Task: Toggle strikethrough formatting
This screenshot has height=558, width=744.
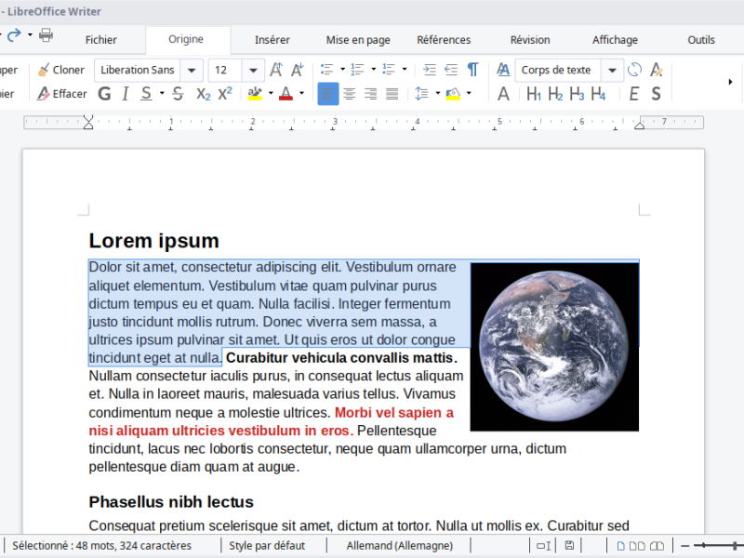Action: point(178,94)
